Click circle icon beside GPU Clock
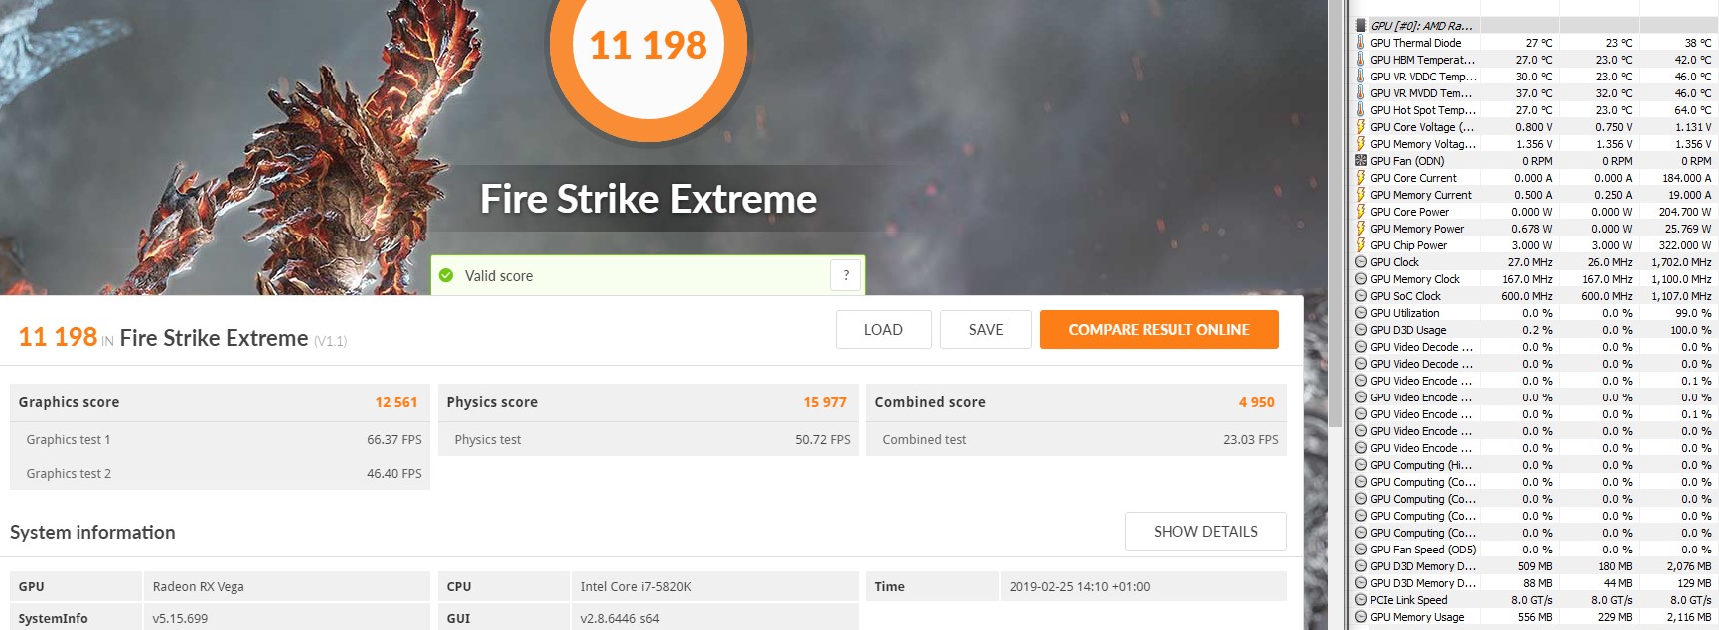 tap(1361, 262)
